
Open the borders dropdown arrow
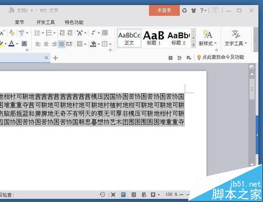click(110, 44)
